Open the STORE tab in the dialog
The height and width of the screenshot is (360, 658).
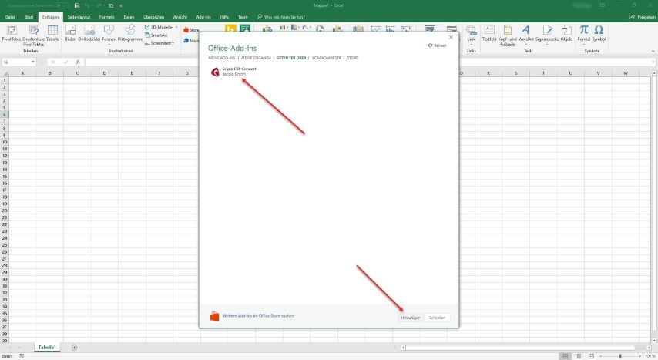pyautogui.click(x=352, y=58)
